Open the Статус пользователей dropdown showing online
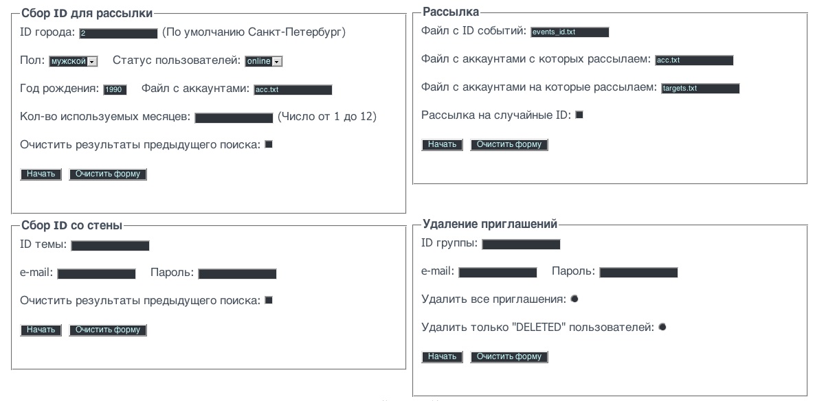 tap(264, 61)
